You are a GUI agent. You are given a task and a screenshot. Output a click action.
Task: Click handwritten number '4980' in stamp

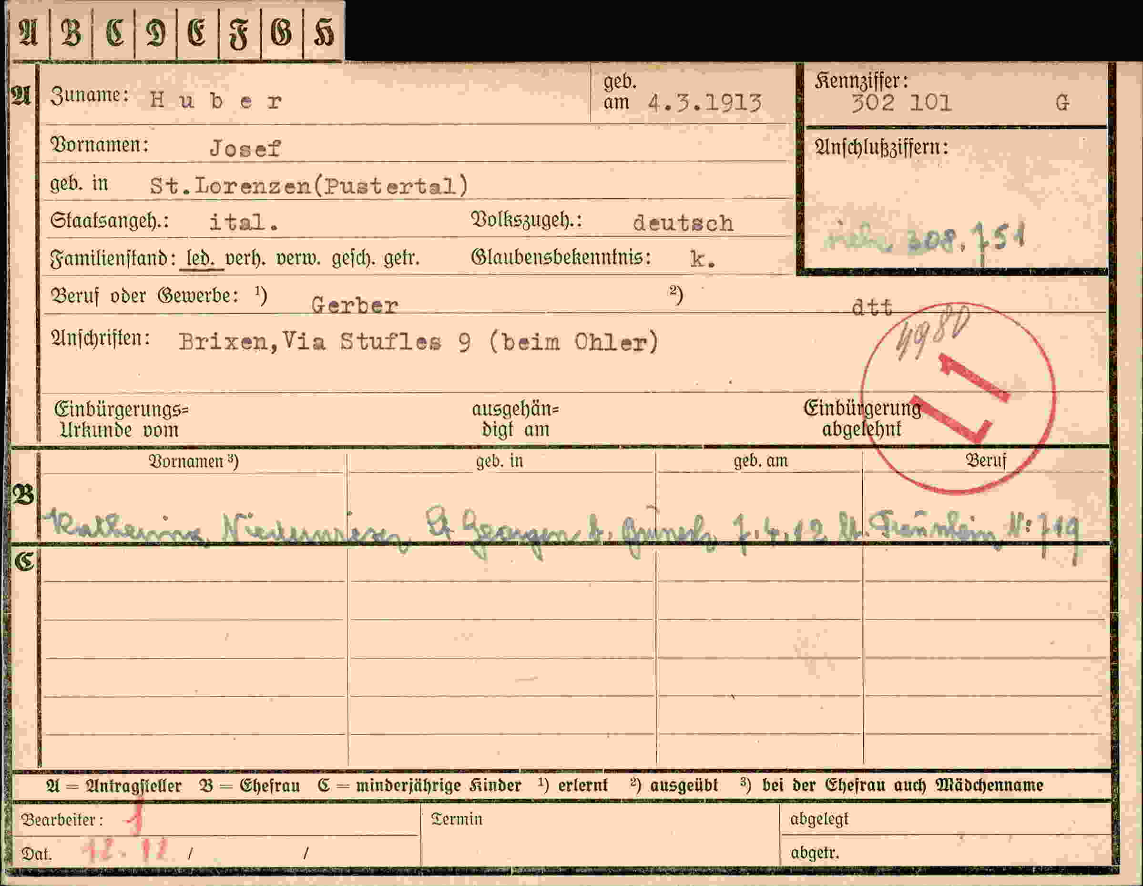932,333
